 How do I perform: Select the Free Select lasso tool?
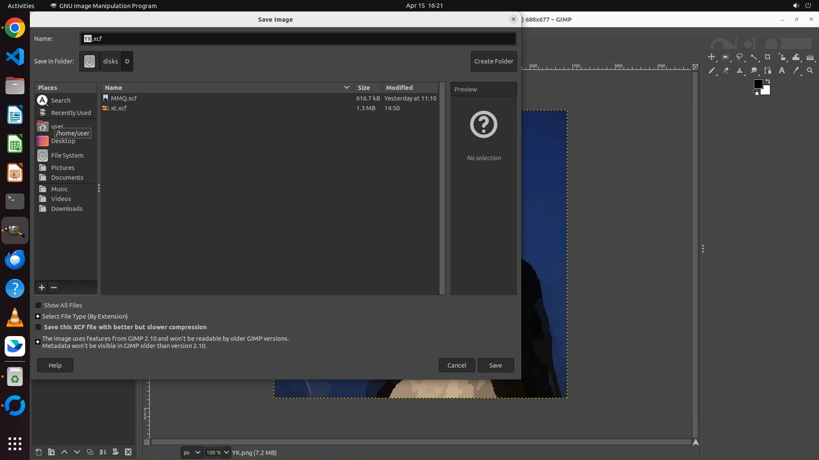(740, 57)
